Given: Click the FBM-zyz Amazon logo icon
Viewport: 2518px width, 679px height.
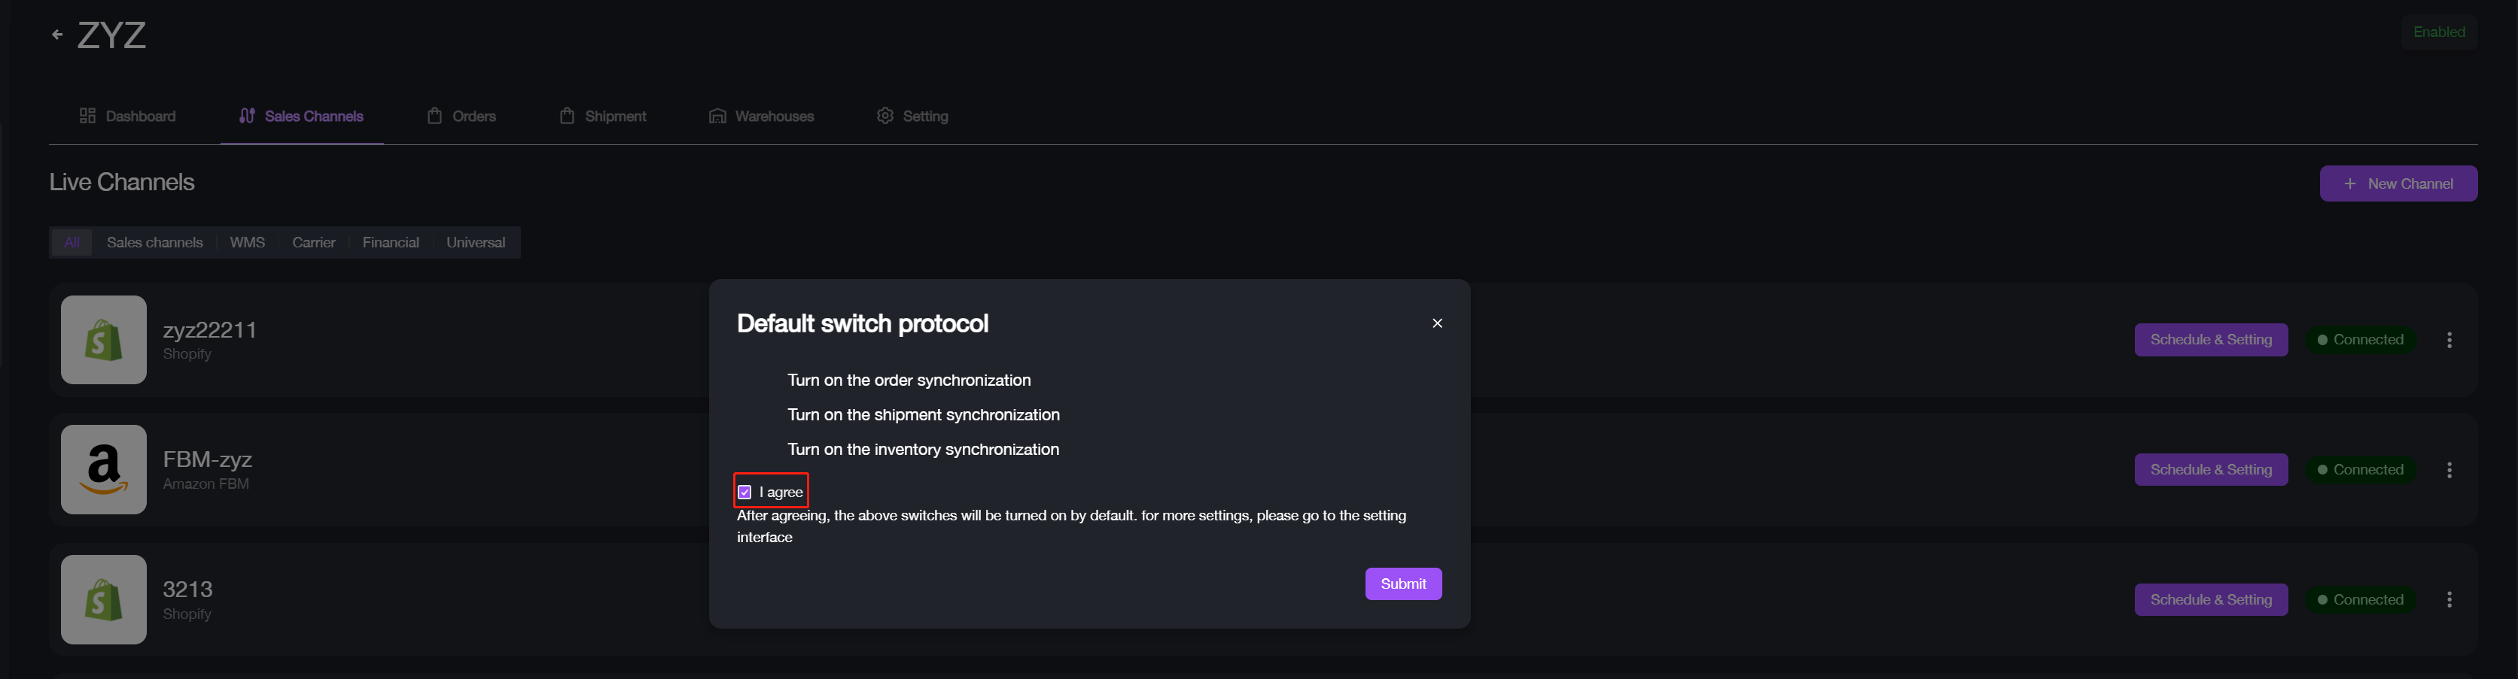Looking at the screenshot, I should [104, 469].
